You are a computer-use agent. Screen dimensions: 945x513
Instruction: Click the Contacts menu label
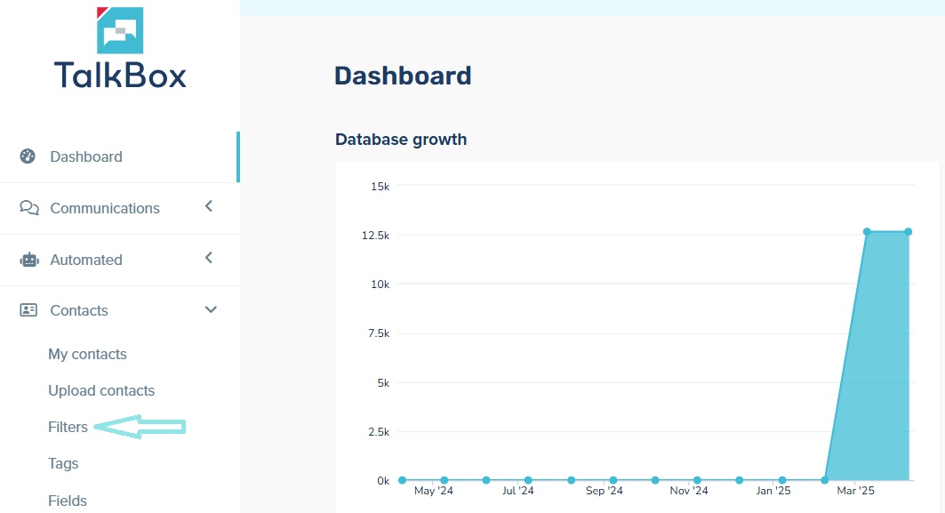[79, 310]
